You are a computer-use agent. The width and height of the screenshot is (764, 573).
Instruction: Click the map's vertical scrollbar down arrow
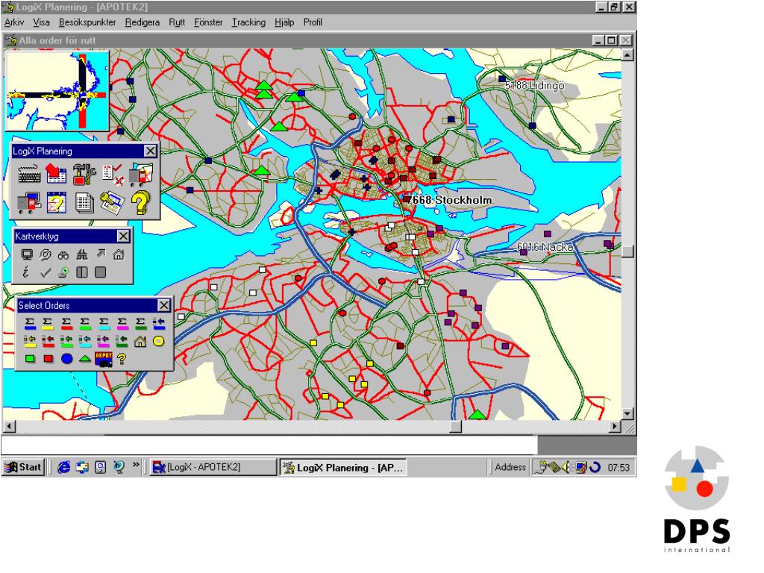627,413
